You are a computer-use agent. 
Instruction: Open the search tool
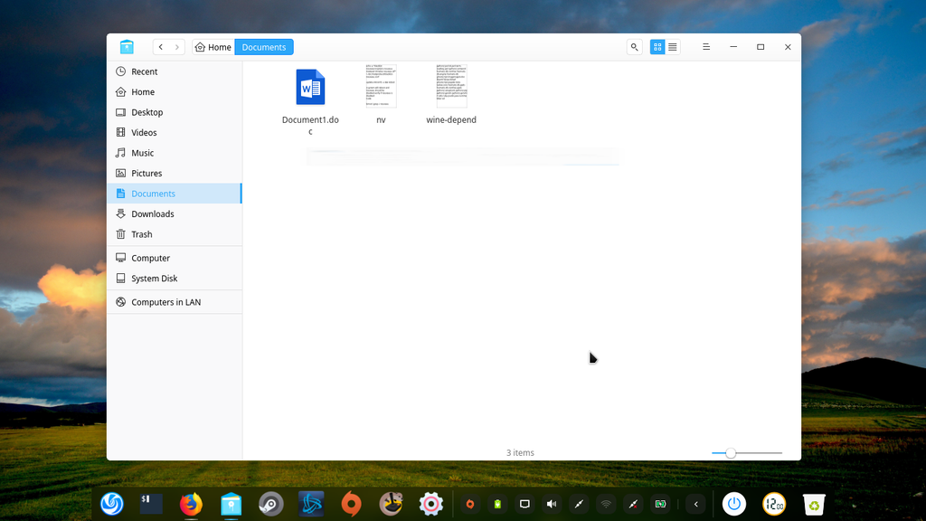point(634,47)
